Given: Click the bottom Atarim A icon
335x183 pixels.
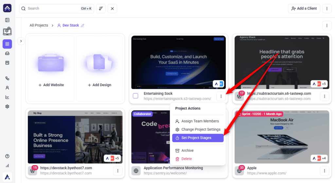Looking at the screenshot, I should click(x=7, y=177).
